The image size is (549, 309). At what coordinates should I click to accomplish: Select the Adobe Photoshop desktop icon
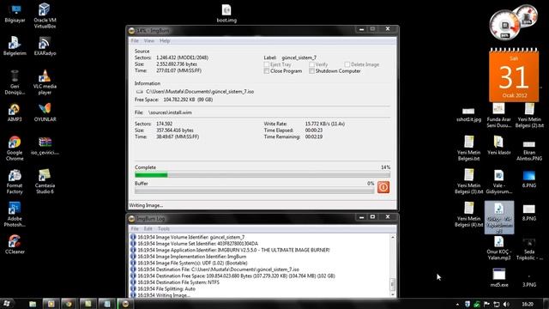pos(15,215)
